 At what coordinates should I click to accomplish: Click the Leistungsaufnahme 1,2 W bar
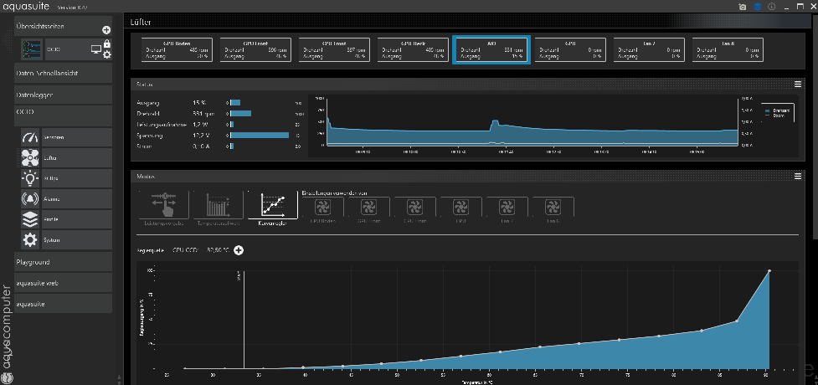click(x=232, y=125)
